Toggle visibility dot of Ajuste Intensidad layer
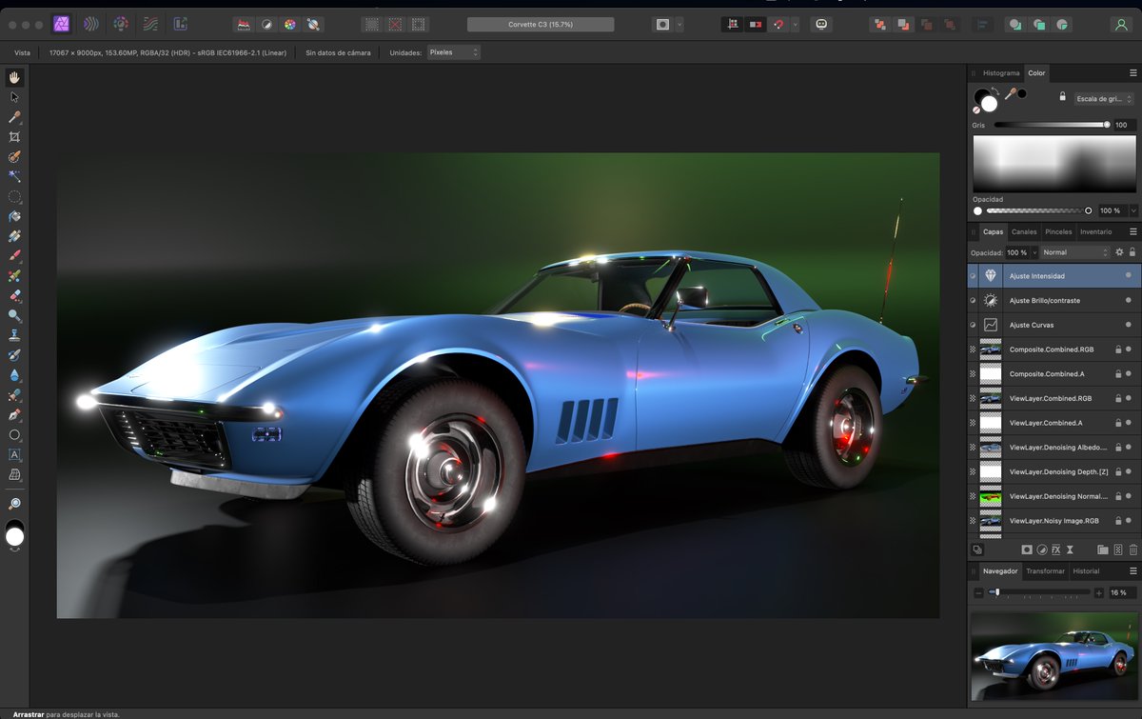The image size is (1142, 719). (x=1129, y=276)
